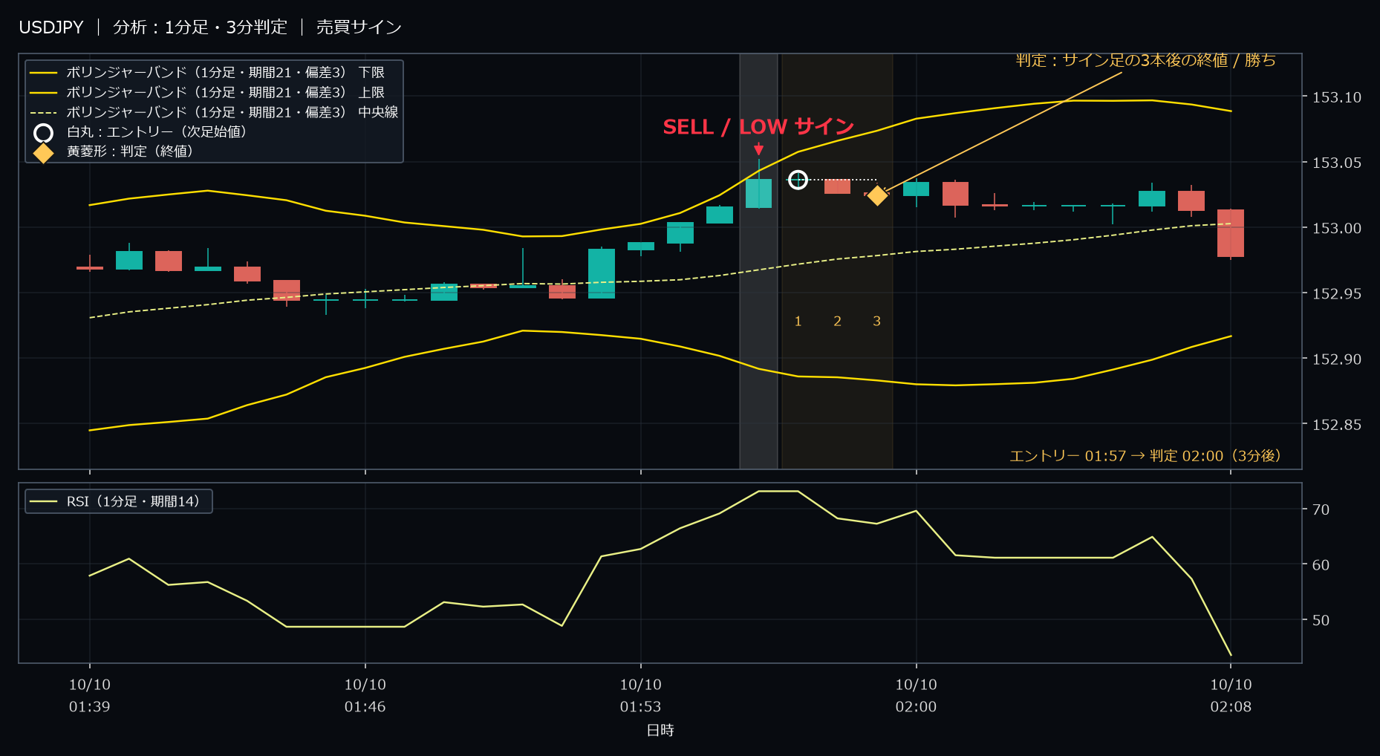The height and width of the screenshot is (756, 1380).
Task: Click the large red candle at 02:08
Action: tap(1231, 233)
